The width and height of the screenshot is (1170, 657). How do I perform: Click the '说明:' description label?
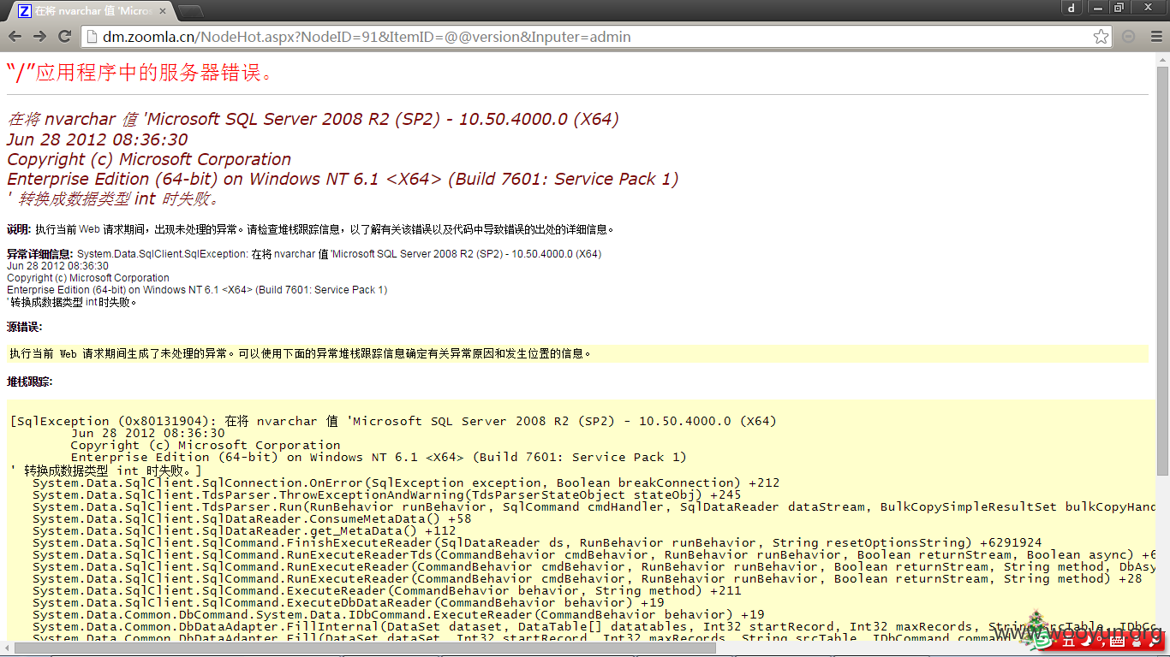click(19, 229)
